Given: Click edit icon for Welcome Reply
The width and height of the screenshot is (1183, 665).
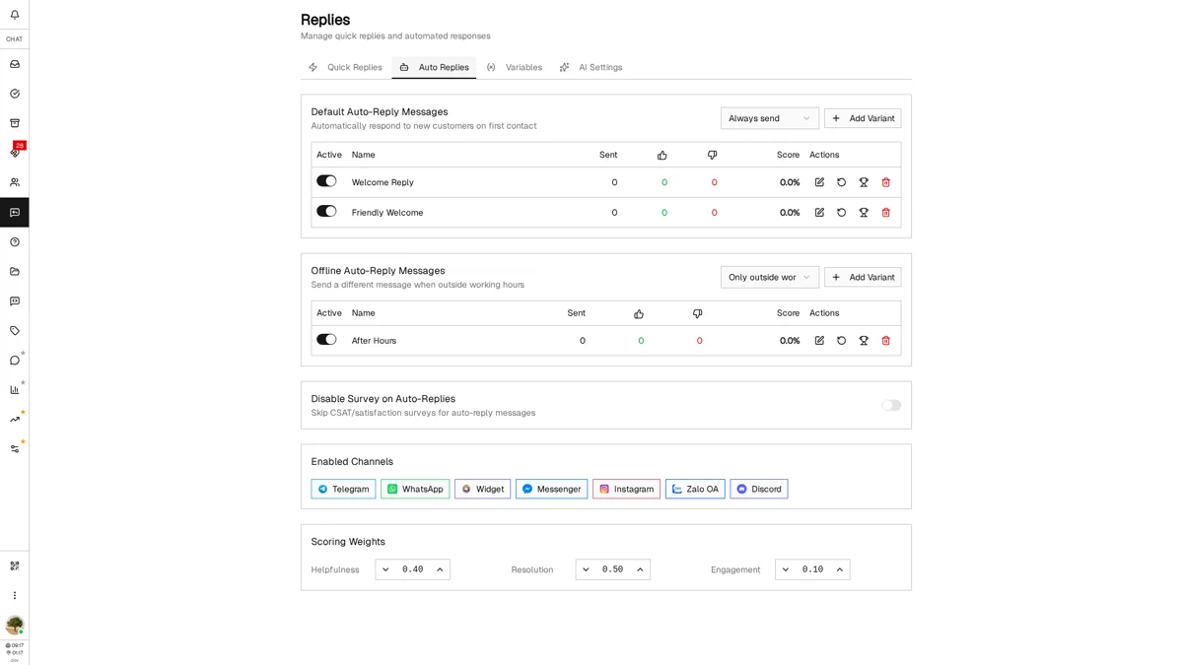Looking at the screenshot, I should [819, 182].
